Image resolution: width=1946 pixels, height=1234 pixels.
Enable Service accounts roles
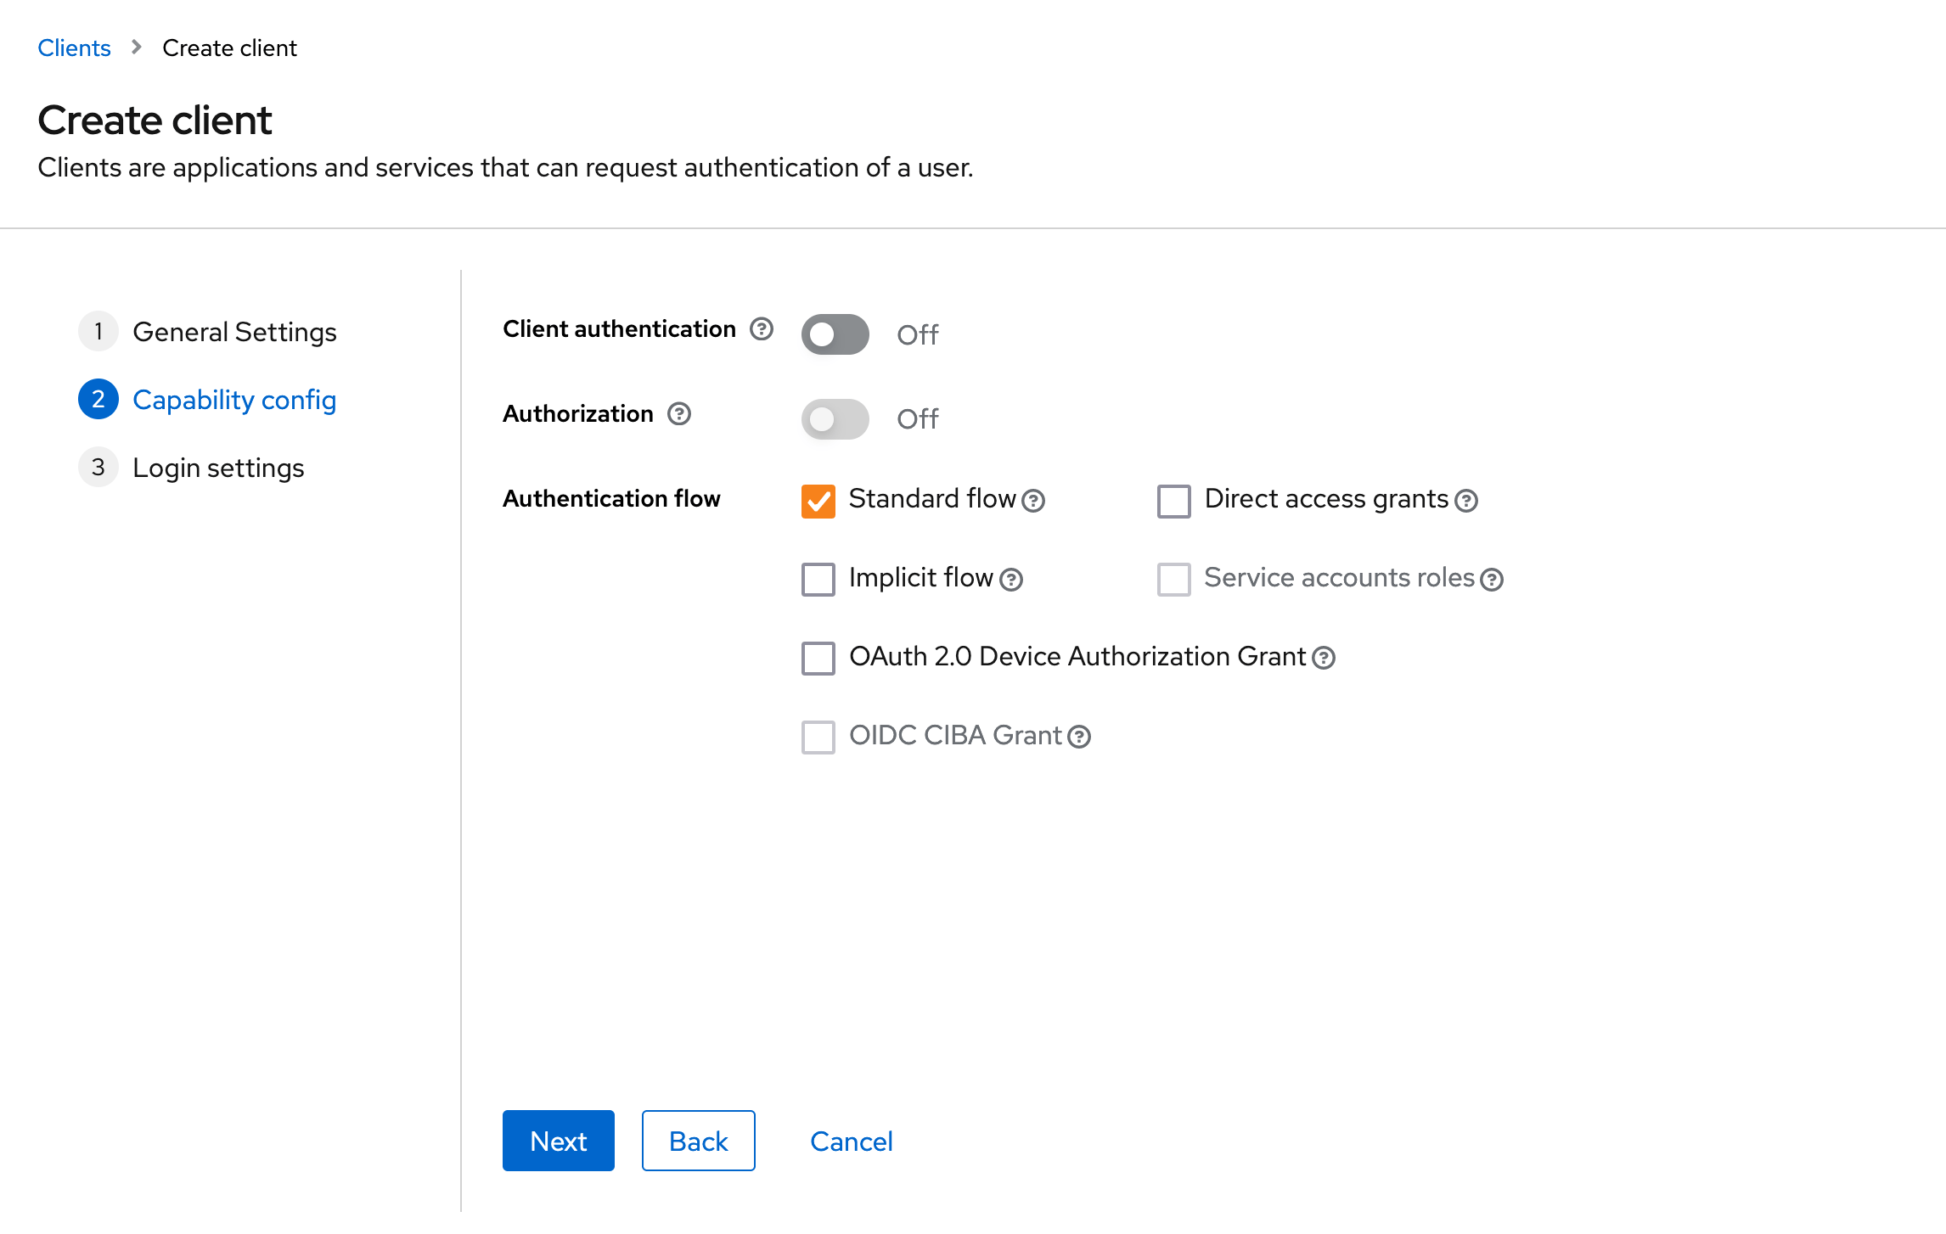pyautogui.click(x=1174, y=580)
